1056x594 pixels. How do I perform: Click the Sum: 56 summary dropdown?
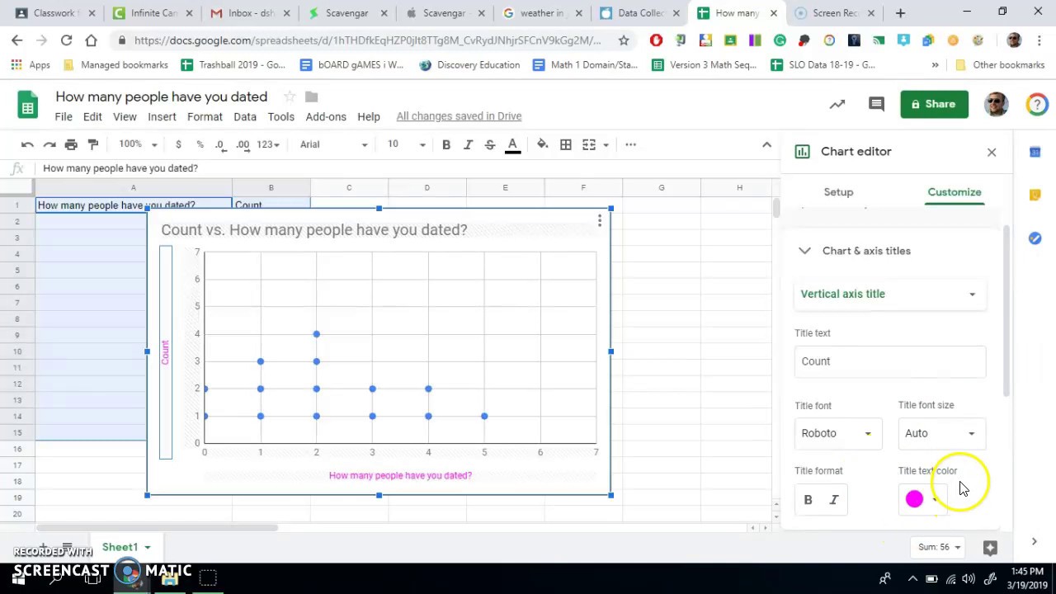click(x=939, y=547)
